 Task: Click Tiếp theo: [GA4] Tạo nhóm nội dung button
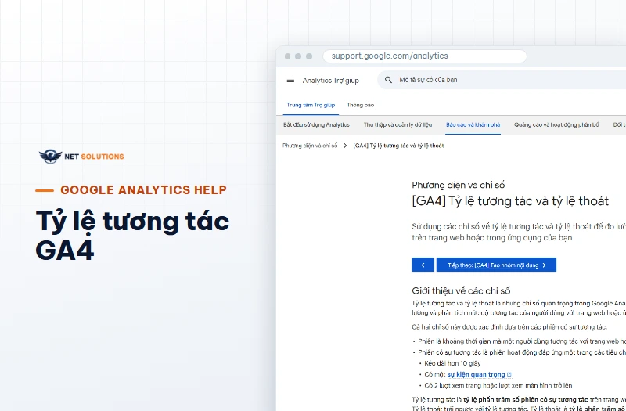click(496, 265)
